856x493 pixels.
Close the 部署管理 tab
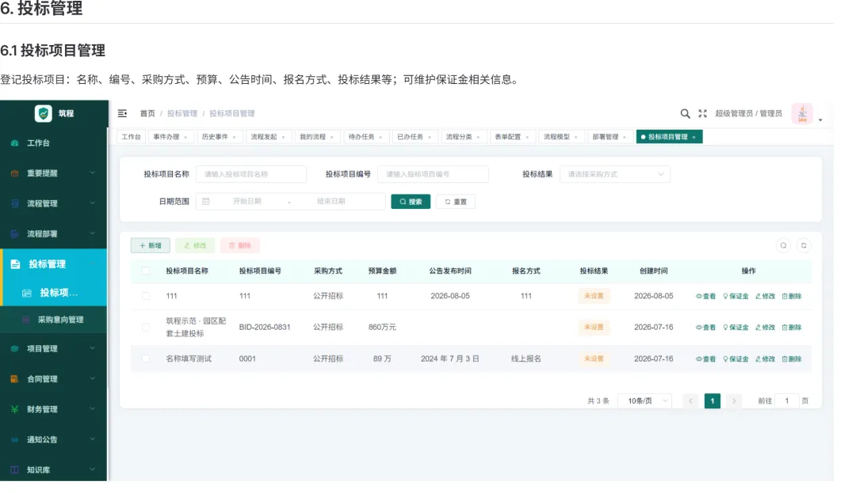(x=625, y=137)
